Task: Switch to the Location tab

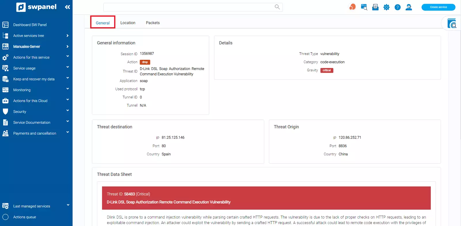Action: (128, 23)
